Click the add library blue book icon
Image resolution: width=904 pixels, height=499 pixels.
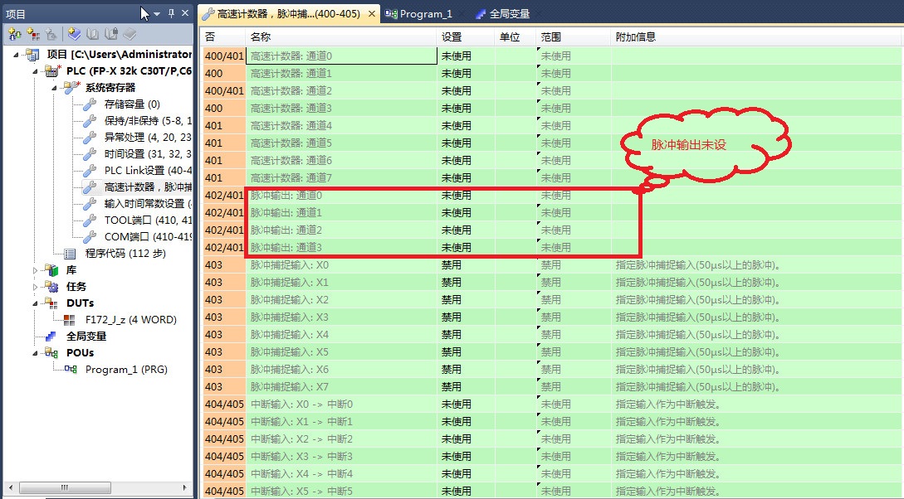click(75, 34)
